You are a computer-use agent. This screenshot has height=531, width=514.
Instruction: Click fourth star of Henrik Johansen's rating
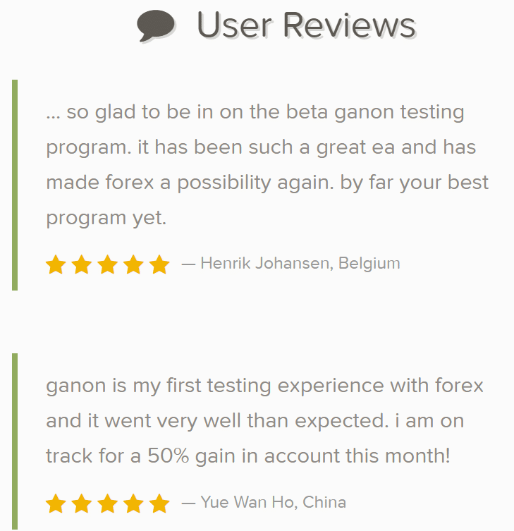133,264
